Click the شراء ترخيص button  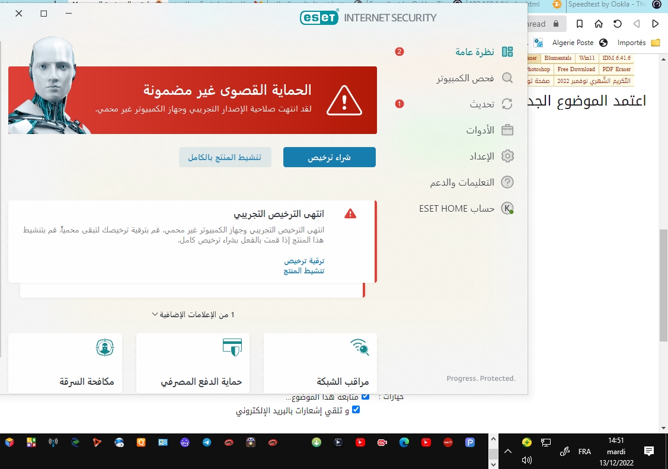click(x=330, y=157)
